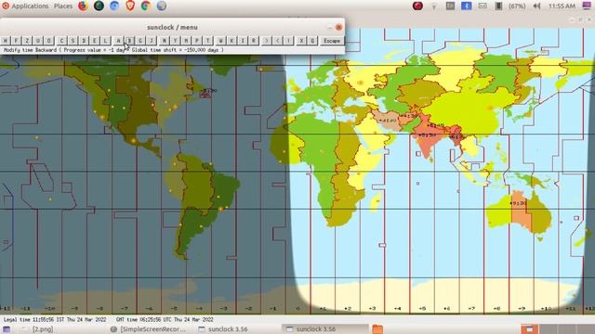595x334 pixels.
Task: Open the city selector with the U key
Action: [x=38, y=41]
